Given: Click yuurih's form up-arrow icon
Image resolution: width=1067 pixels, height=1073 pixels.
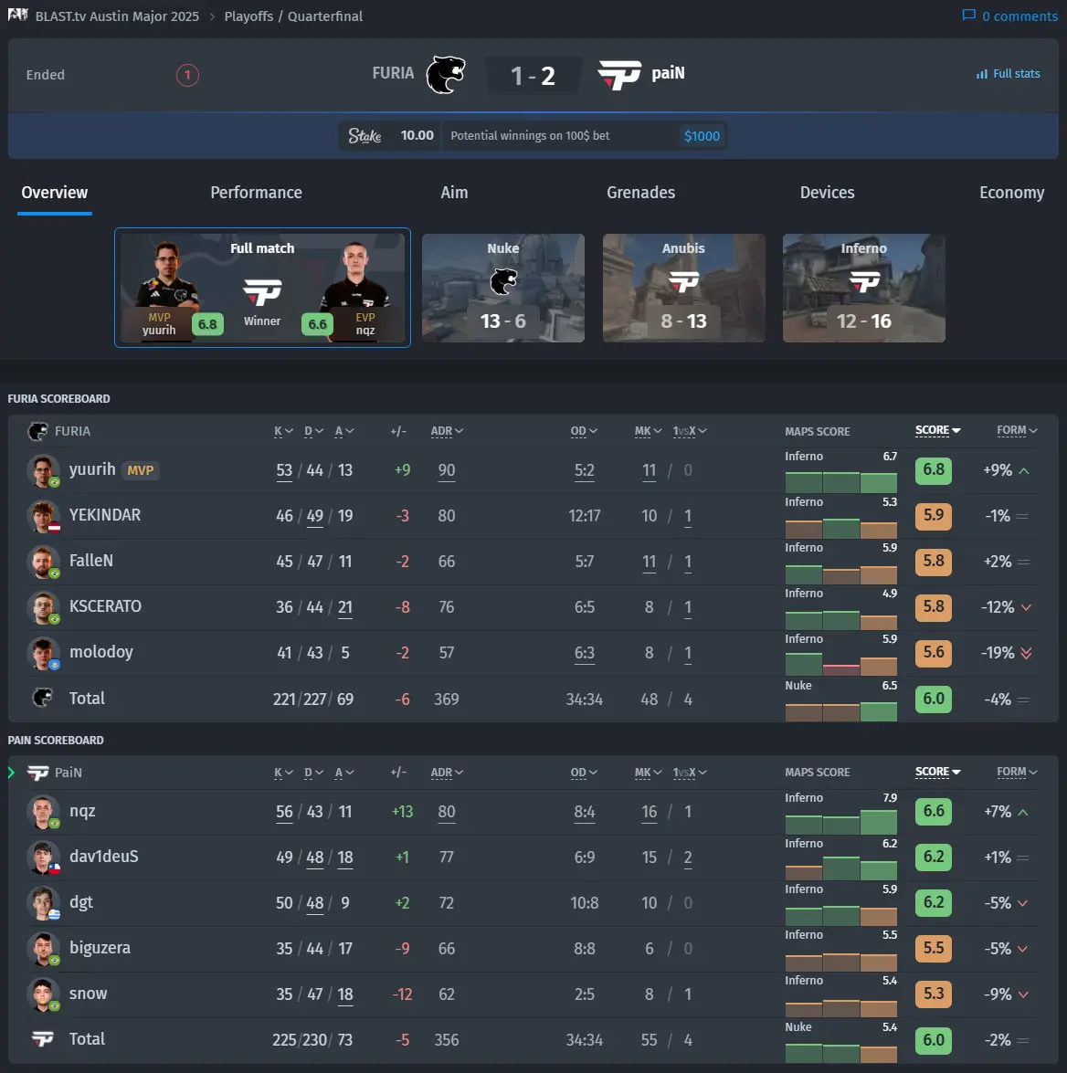Looking at the screenshot, I should (x=1024, y=471).
